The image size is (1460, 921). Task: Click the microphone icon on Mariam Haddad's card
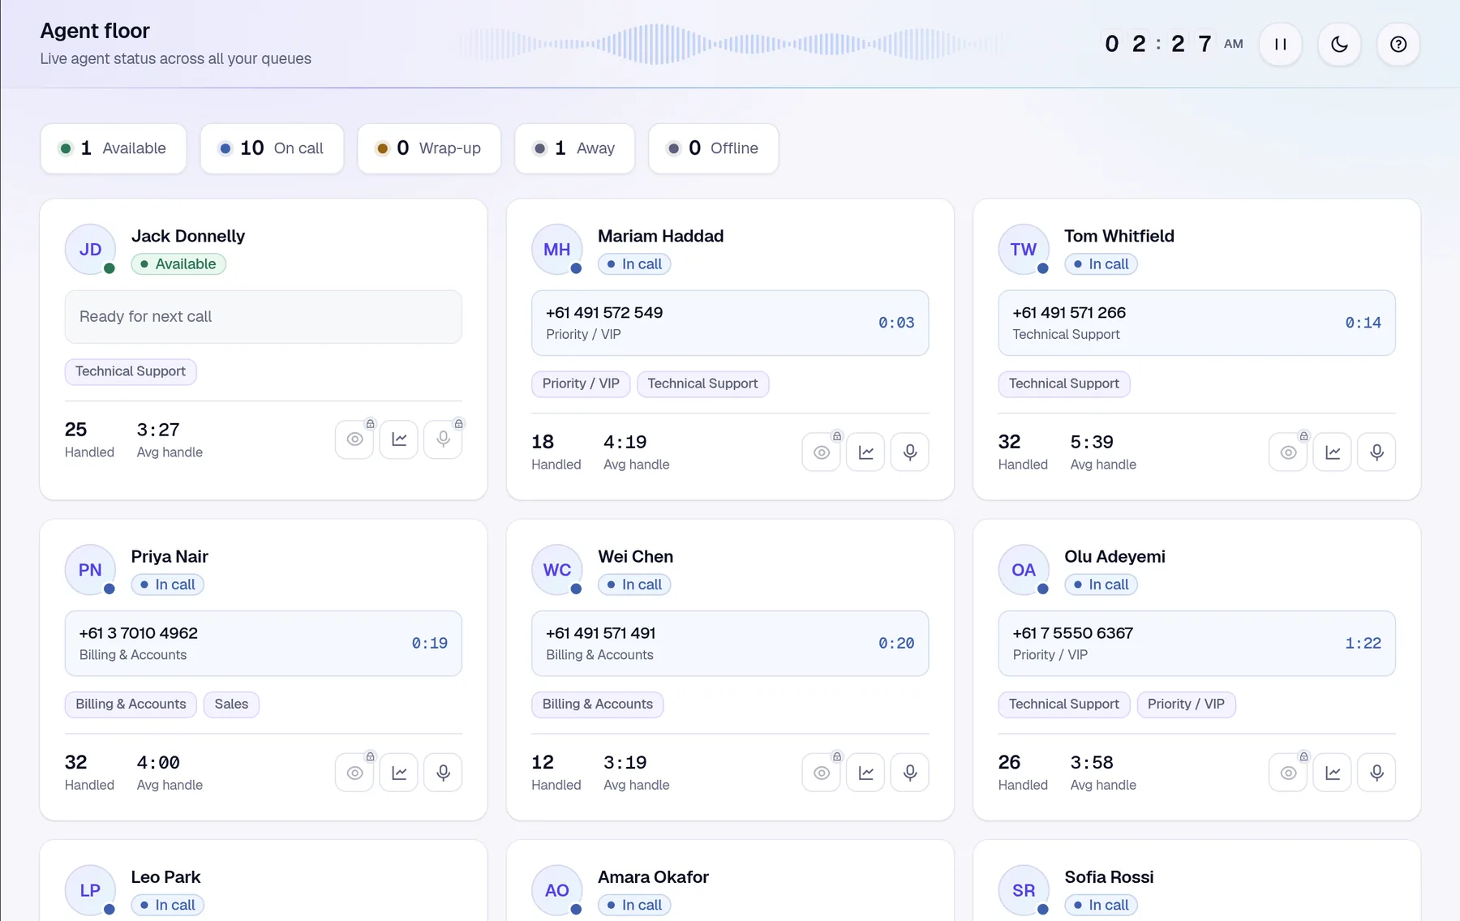(910, 452)
